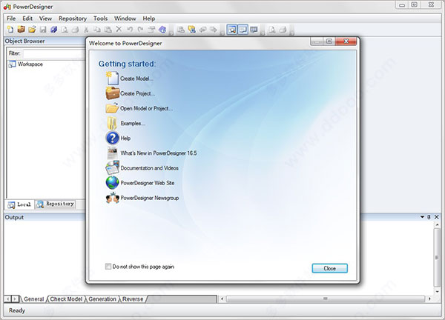Screen dimensions: 445x320
Task: Toggle the Output window toolbar button
Action: click(x=243, y=30)
